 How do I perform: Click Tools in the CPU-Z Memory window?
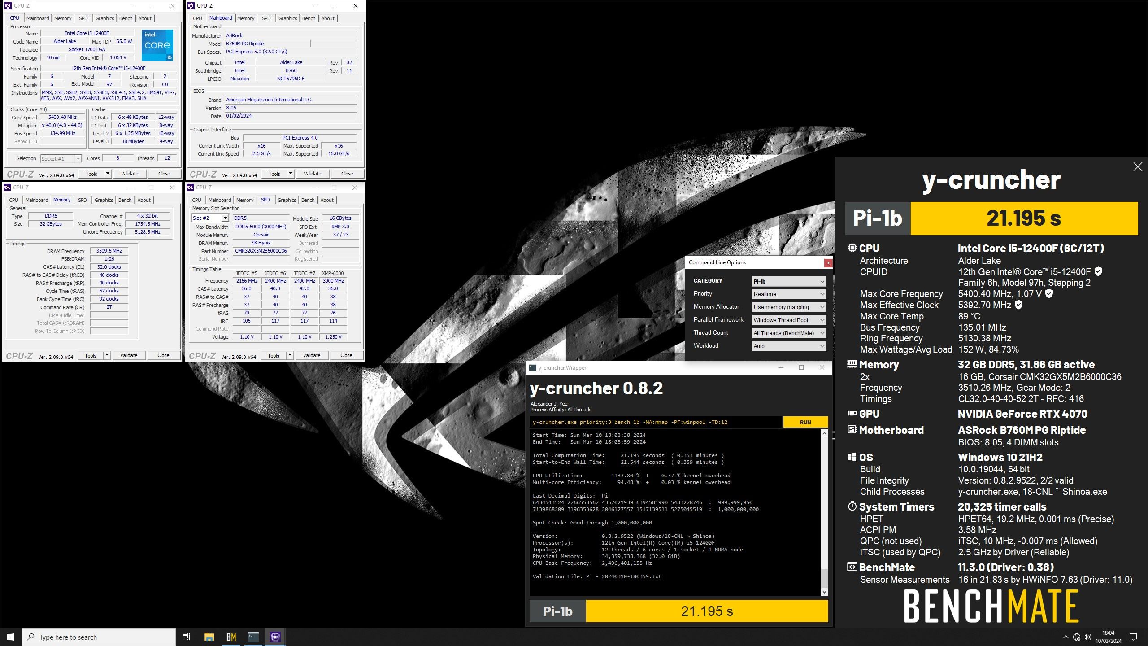coord(91,355)
